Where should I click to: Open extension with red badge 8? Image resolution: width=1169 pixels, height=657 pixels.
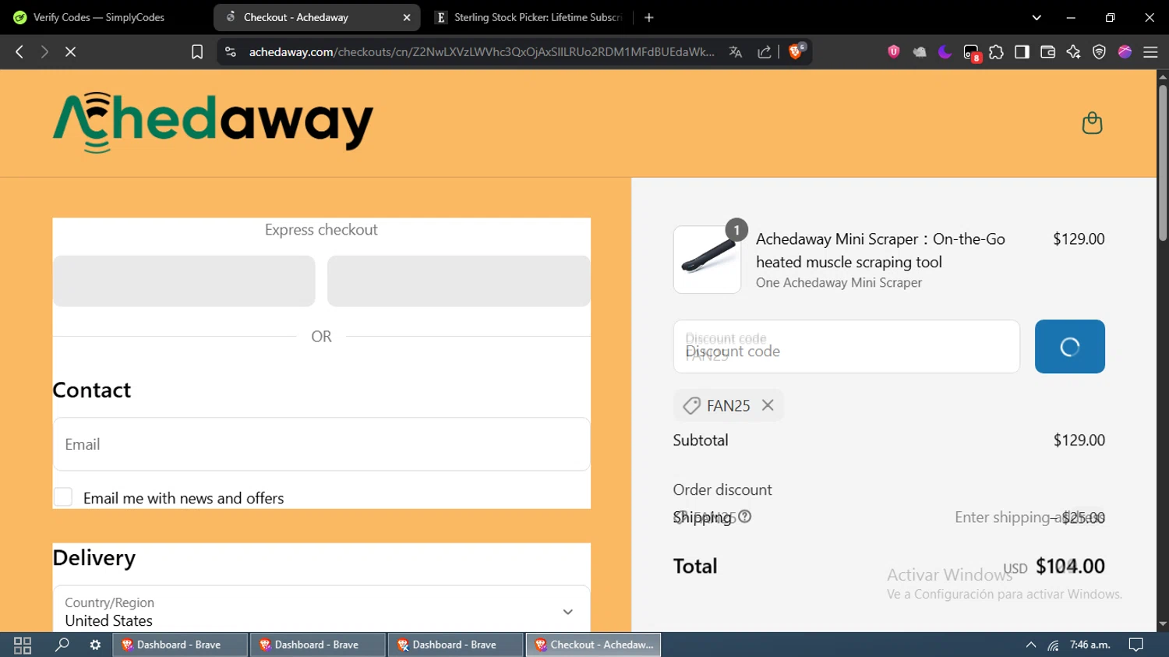tap(971, 52)
